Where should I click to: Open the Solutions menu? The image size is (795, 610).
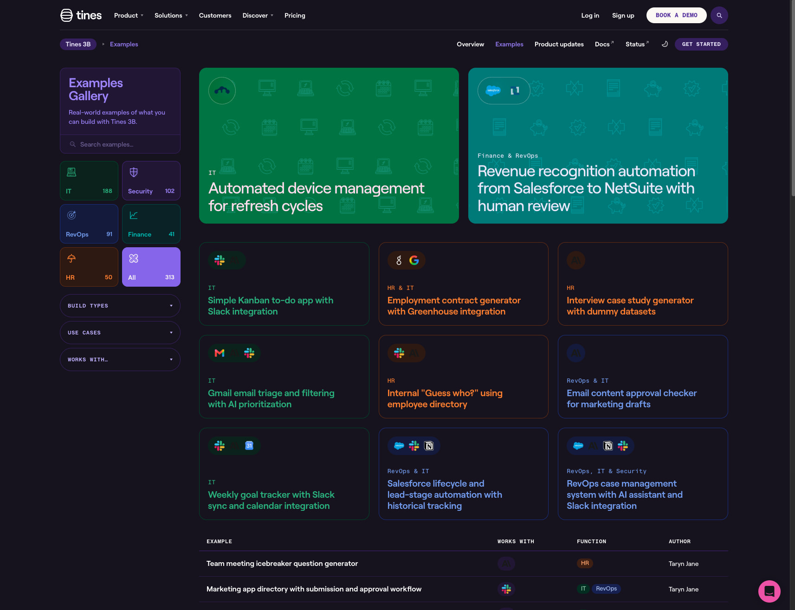click(171, 15)
